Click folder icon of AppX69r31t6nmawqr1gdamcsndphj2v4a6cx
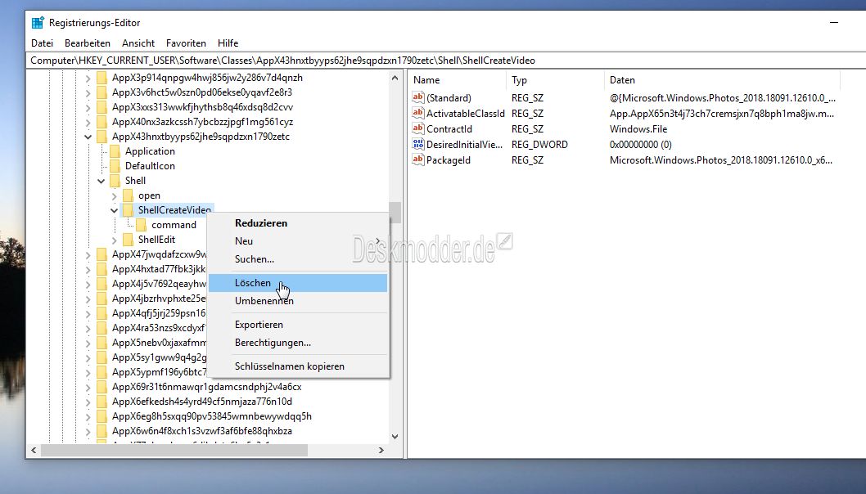866x494 pixels. (101, 387)
